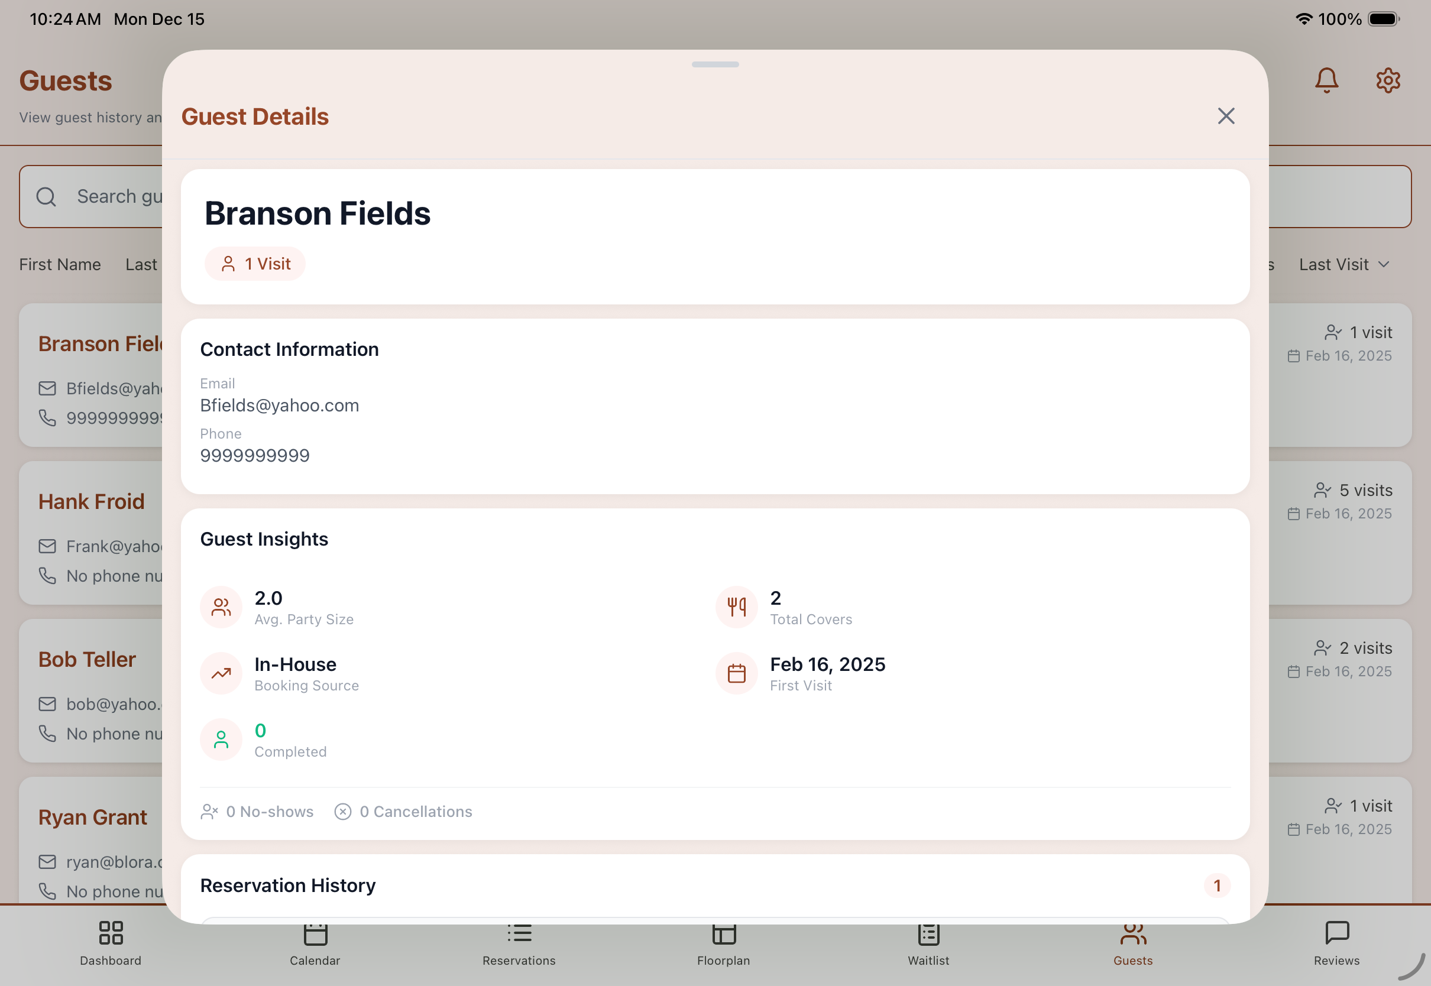Sort by First Name column

point(60,264)
